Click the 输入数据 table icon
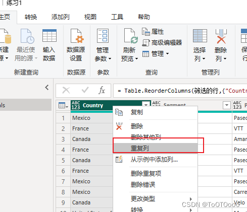The width and height of the screenshot is (247, 212). (x=50, y=36)
